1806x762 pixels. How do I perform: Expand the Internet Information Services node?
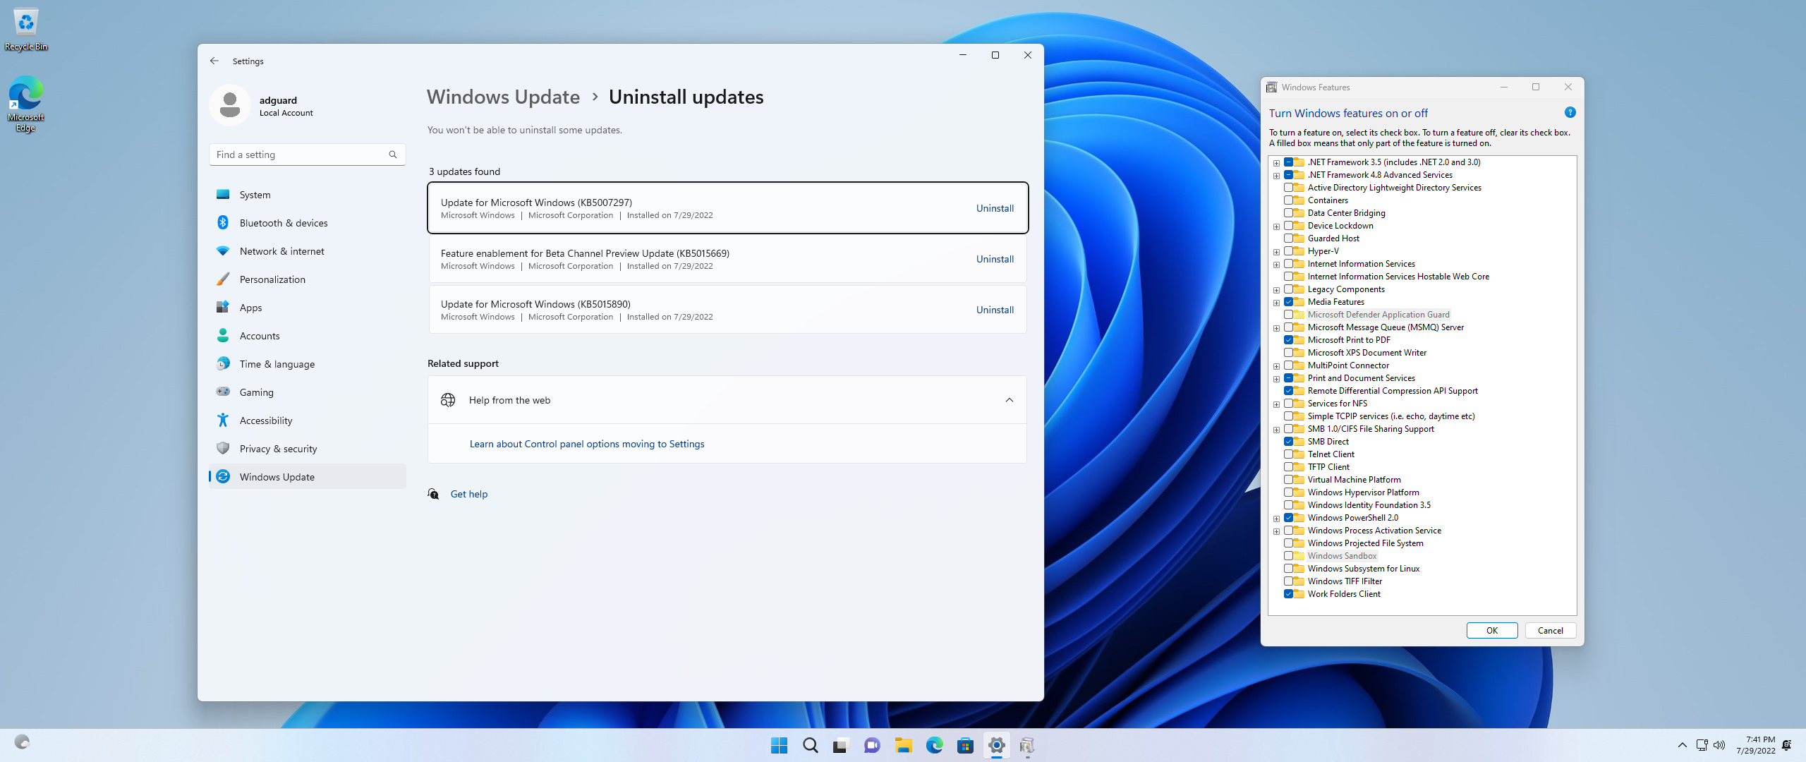click(x=1276, y=265)
